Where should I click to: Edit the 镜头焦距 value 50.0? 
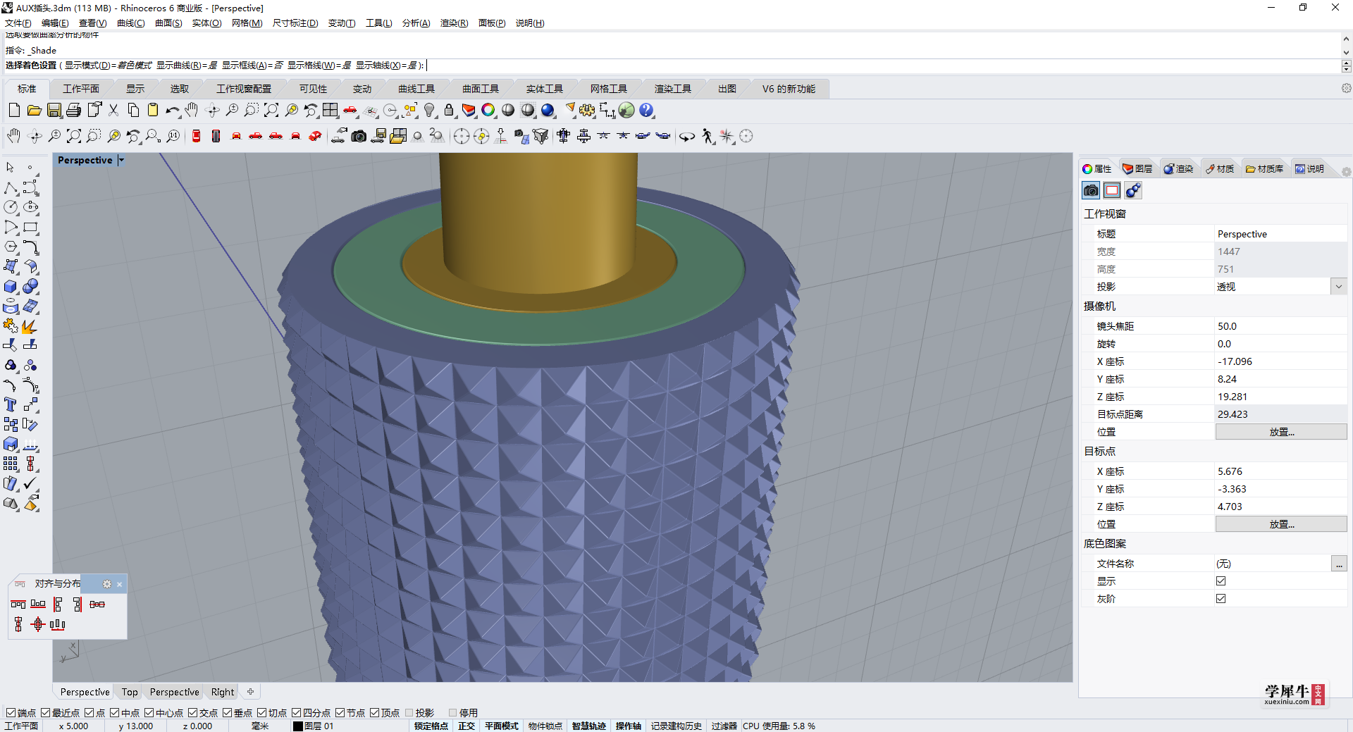tap(1281, 326)
